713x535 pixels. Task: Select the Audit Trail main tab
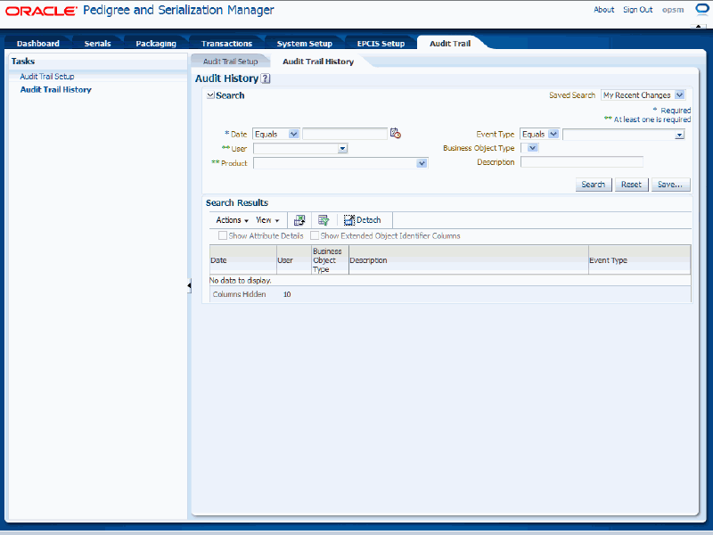coord(450,43)
